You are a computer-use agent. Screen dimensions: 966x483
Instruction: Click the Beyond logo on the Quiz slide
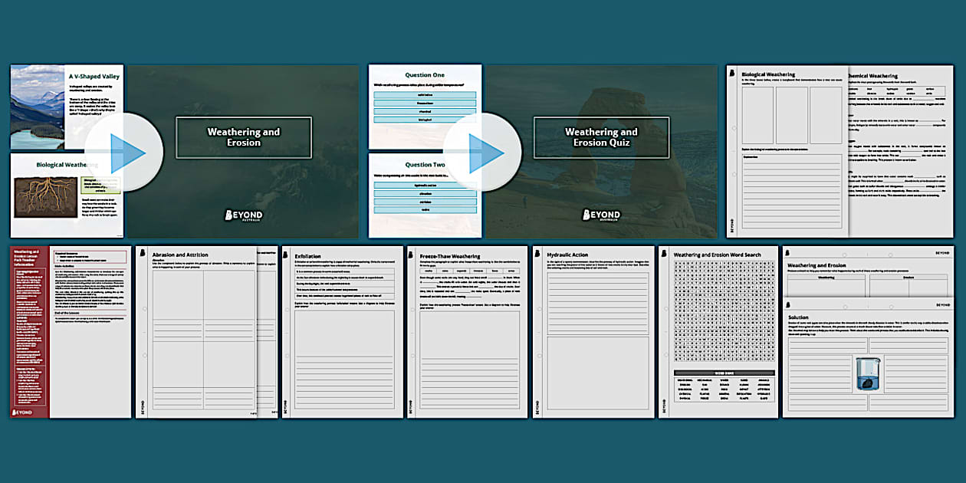tap(602, 215)
